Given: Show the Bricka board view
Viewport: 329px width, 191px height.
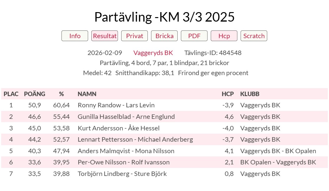Looking at the screenshot, I should (164, 36).
